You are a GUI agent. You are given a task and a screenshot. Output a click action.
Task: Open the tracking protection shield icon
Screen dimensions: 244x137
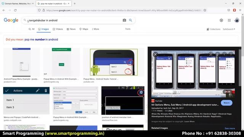tap(39, 10)
